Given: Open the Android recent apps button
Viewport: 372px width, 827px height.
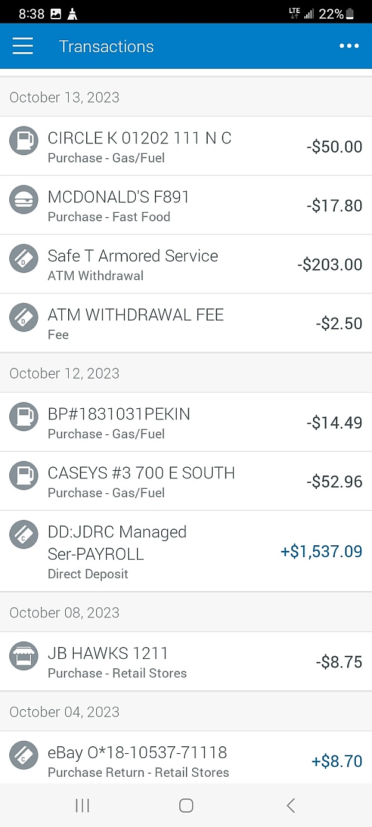Looking at the screenshot, I should [82, 805].
